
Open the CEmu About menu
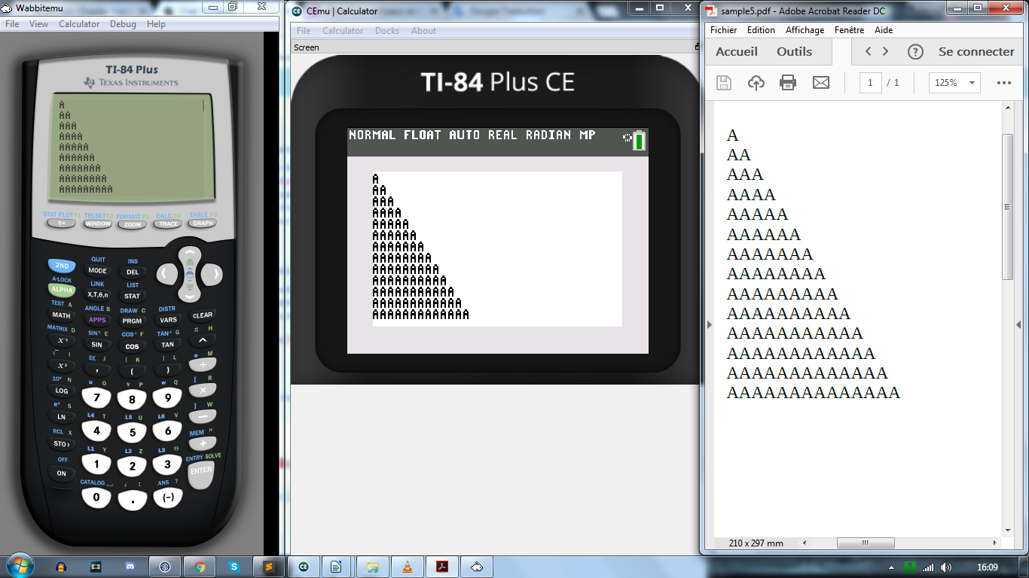(423, 31)
